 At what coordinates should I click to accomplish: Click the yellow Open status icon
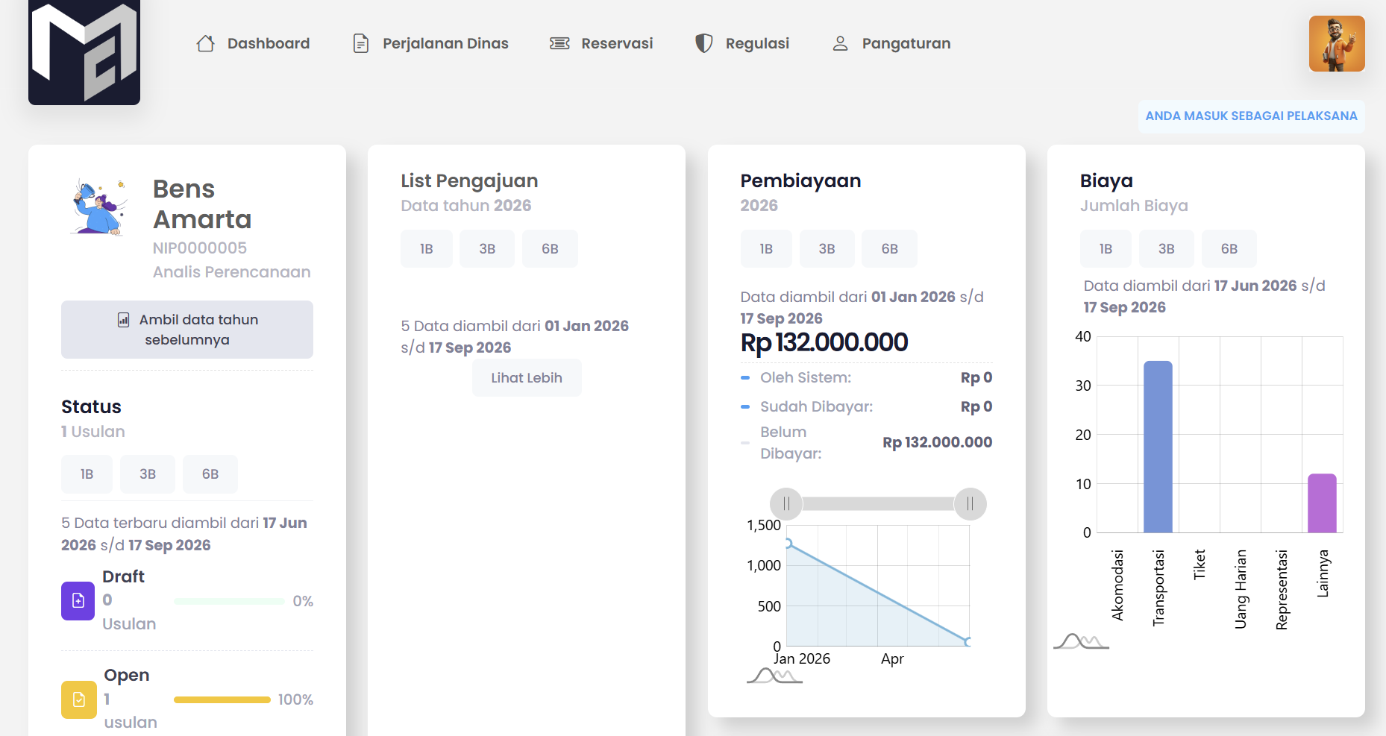click(78, 699)
